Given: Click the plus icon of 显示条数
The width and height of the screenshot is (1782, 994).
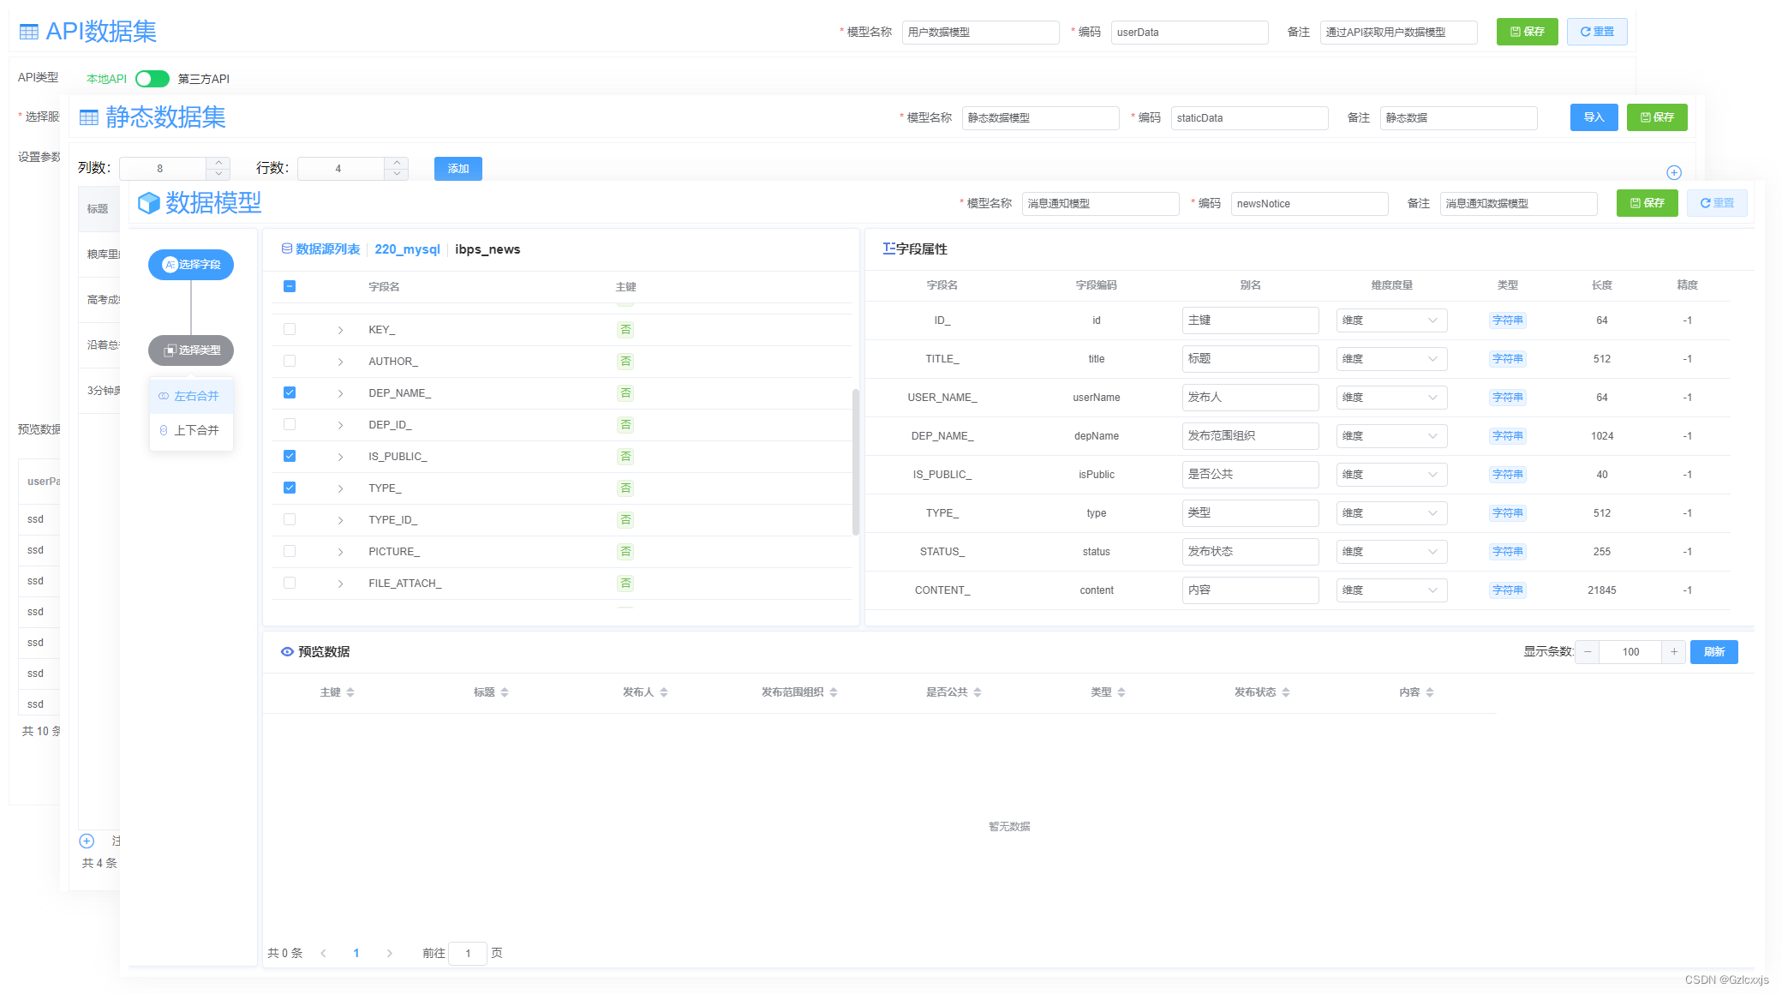Looking at the screenshot, I should (1674, 652).
